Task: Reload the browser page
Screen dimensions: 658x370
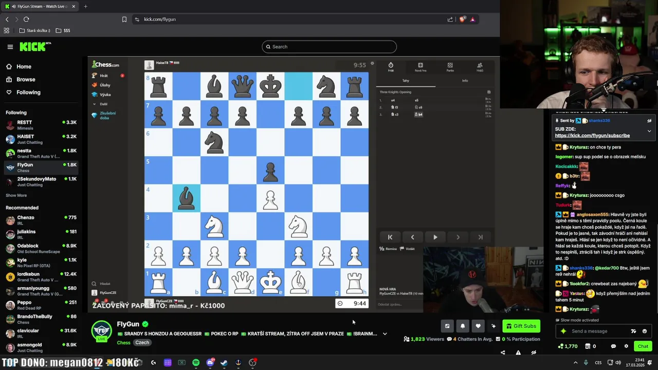Action: 26,19
